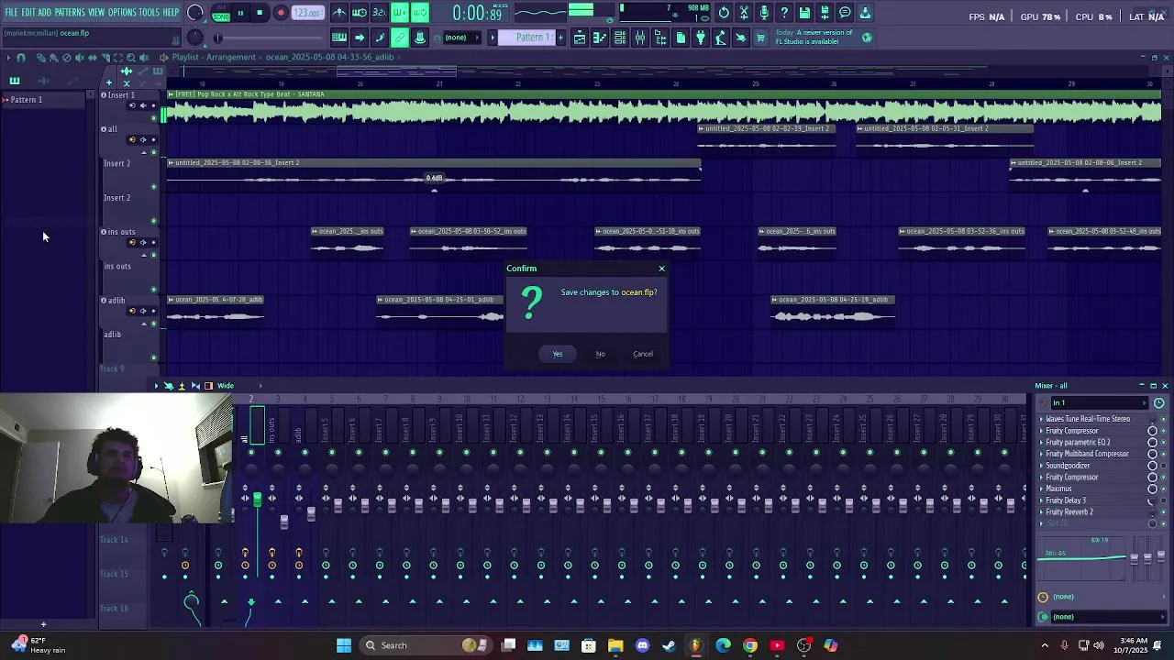Adjust the Fruity parametric EQ 2 mix knob
The width and height of the screenshot is (1174, 660).
pos(1151,442)
